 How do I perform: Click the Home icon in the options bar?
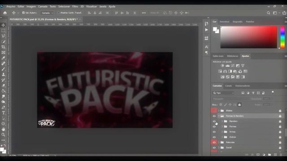pyautogui.click(x=5, y=13)
